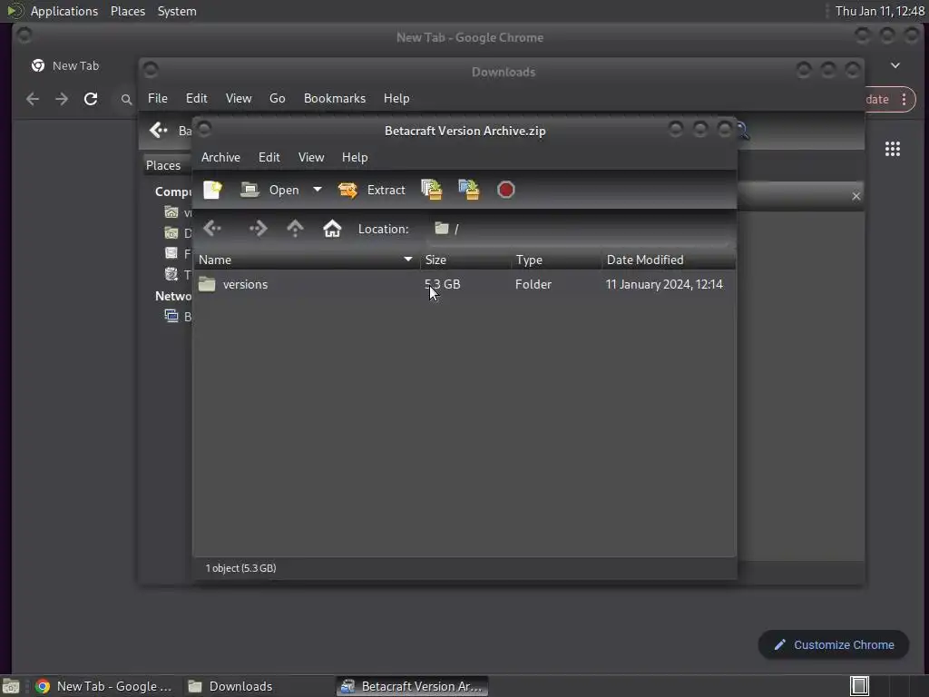Click the Open archive toolbar icon

pos(249,190)
